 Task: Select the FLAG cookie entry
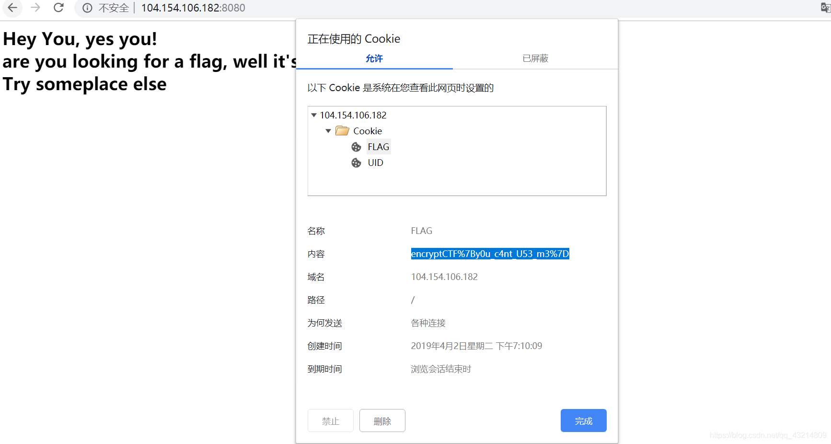coord(379,147)
